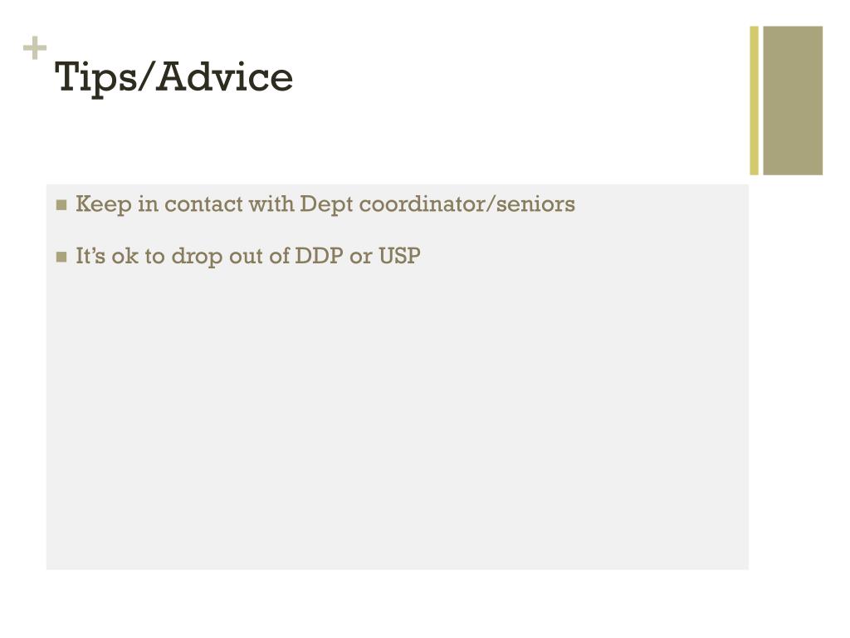Click the word "of" before DDP
850x638 pixels.
[x=280, y=256]
